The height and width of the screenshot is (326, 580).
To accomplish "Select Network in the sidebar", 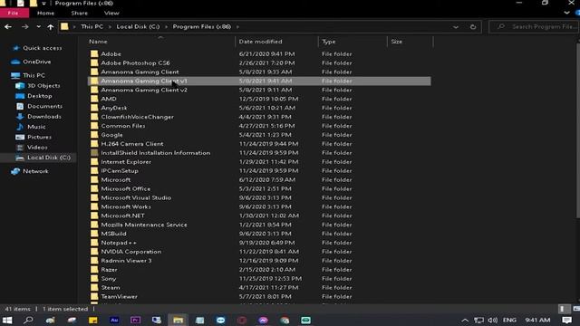I will pos(30,171).
